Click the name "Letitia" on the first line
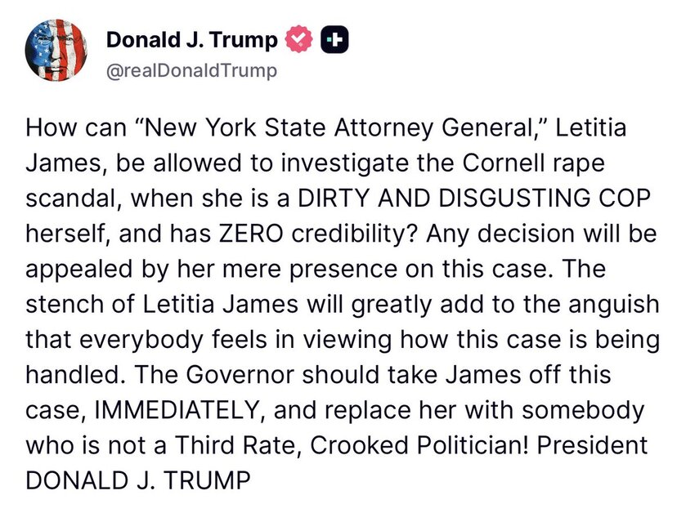686x513 pixels. pyautogui.click(x=591, y=128)
